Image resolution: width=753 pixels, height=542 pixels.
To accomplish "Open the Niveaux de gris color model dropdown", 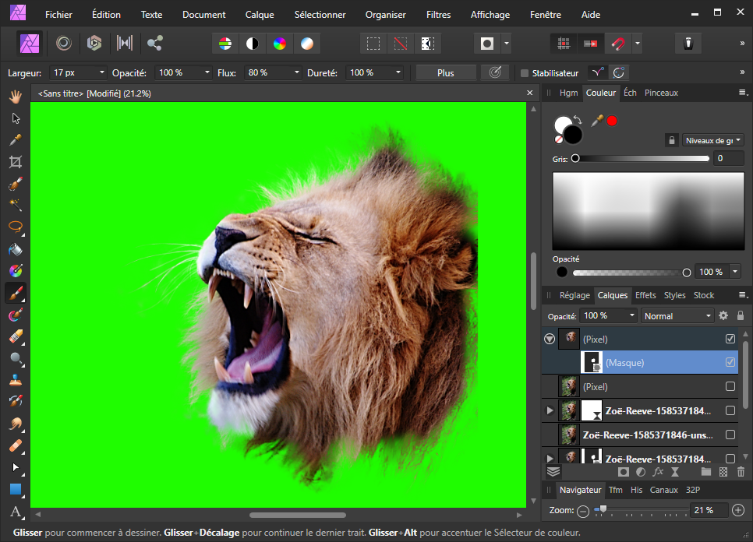I will pos(712,140).
